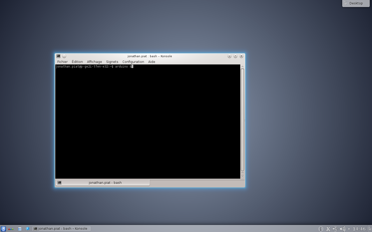Open the USB device notifier icon
This screenshot has width=372, height=232.
335,229
